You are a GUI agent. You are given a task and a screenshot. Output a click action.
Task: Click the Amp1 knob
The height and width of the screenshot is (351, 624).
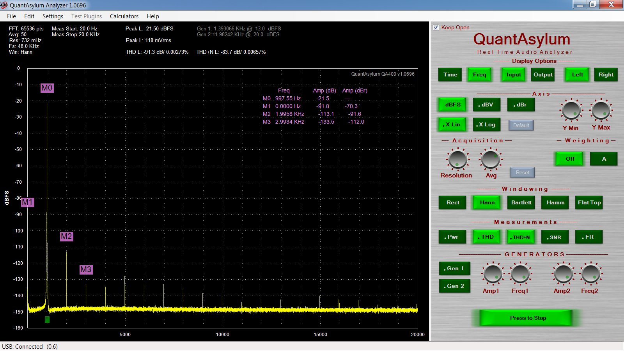point(493,273)
